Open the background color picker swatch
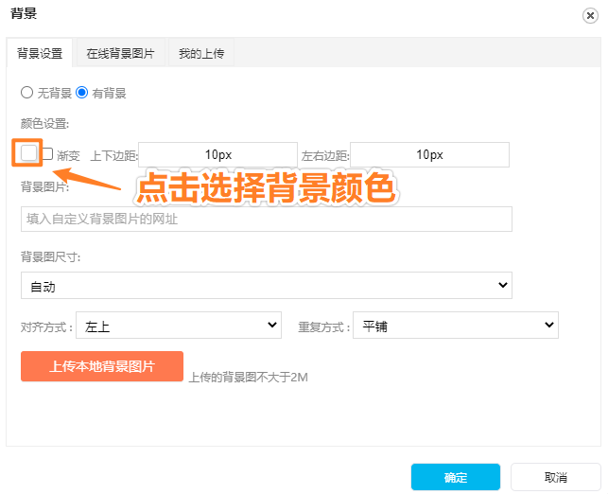608x494 pixels. [28, 153]
